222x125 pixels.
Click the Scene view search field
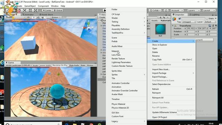(79, 17)
